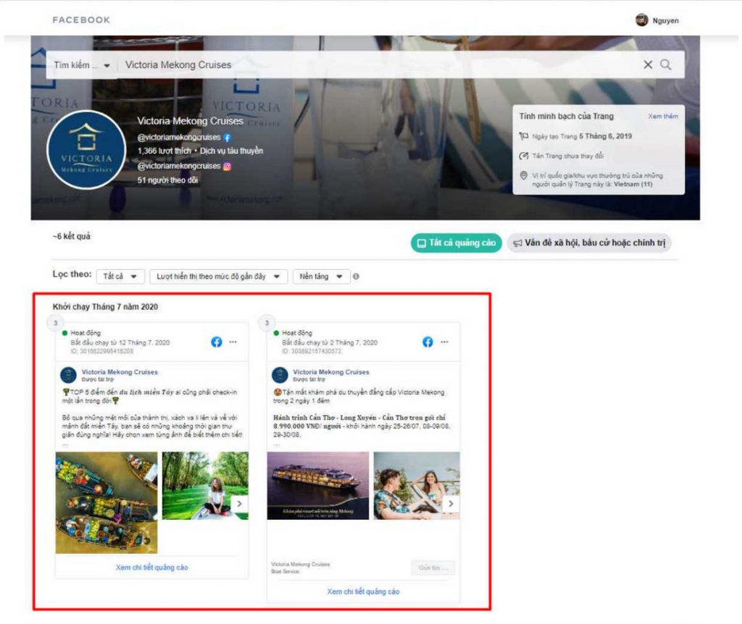Open Xem chi tiết quảng cáo for 2 Tháng 7 ad
This screenshot has width=742, height=624.
pyautogui.click(x=363, y=591)
